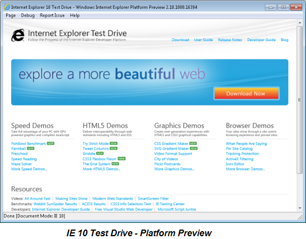Open The Grid System demo
306x239 pixels.
click(x=97, y=164)
